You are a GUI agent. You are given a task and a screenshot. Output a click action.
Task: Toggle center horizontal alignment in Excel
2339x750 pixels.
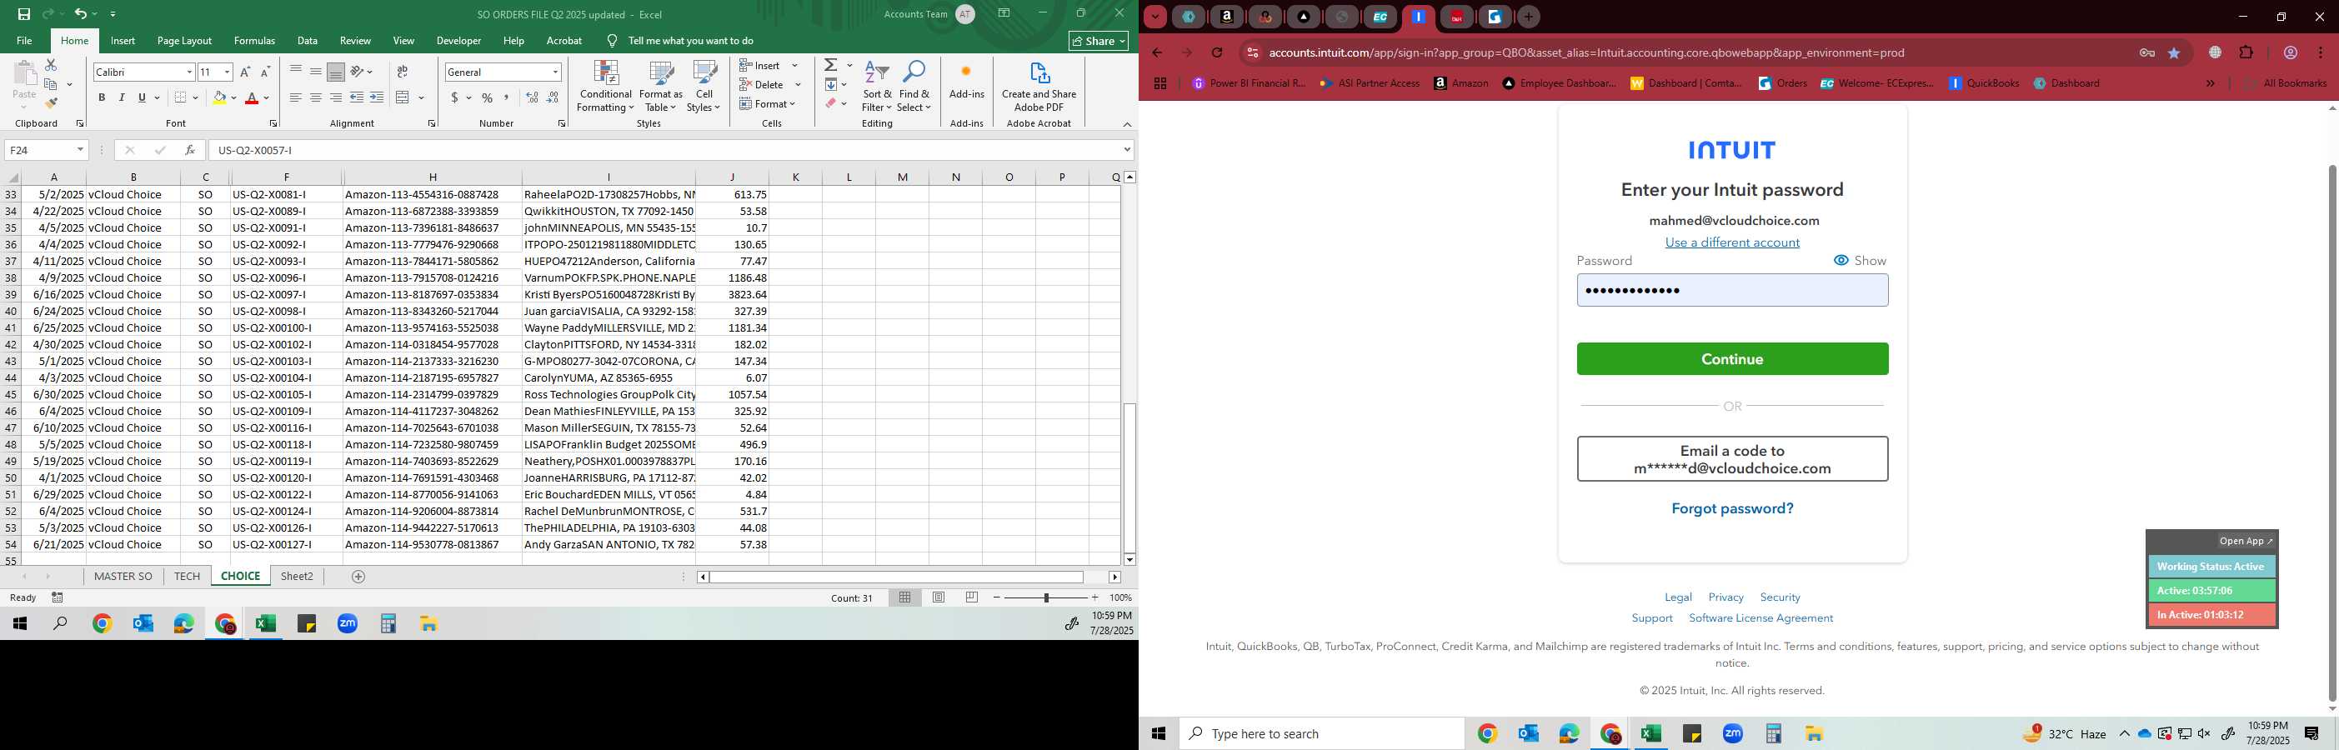point(315,98)
